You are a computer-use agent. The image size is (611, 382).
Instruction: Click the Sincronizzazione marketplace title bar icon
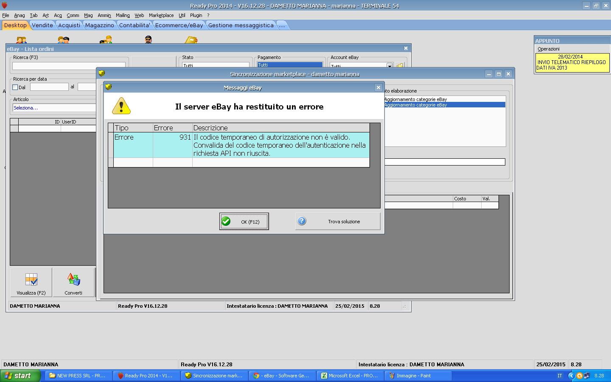click(102, 73)
